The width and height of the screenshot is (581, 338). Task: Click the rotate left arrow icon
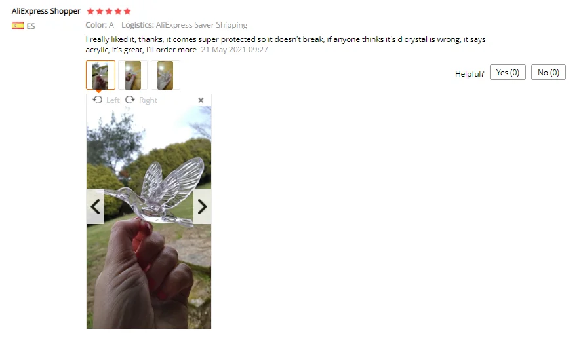point(98,100)
